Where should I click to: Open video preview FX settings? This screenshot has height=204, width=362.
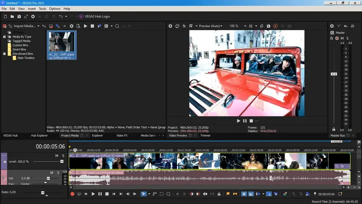[x=184, y=26]
